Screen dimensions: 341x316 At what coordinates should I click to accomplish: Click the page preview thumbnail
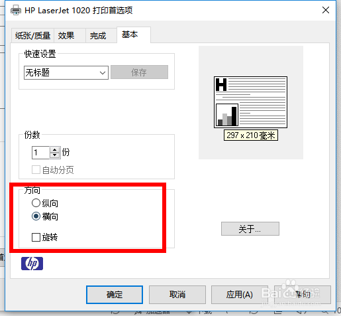(250, 102)
